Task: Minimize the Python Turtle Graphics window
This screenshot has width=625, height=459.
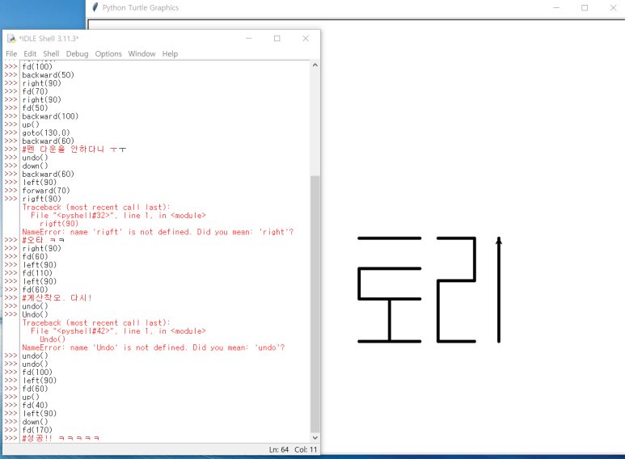Action: [555, 8]
